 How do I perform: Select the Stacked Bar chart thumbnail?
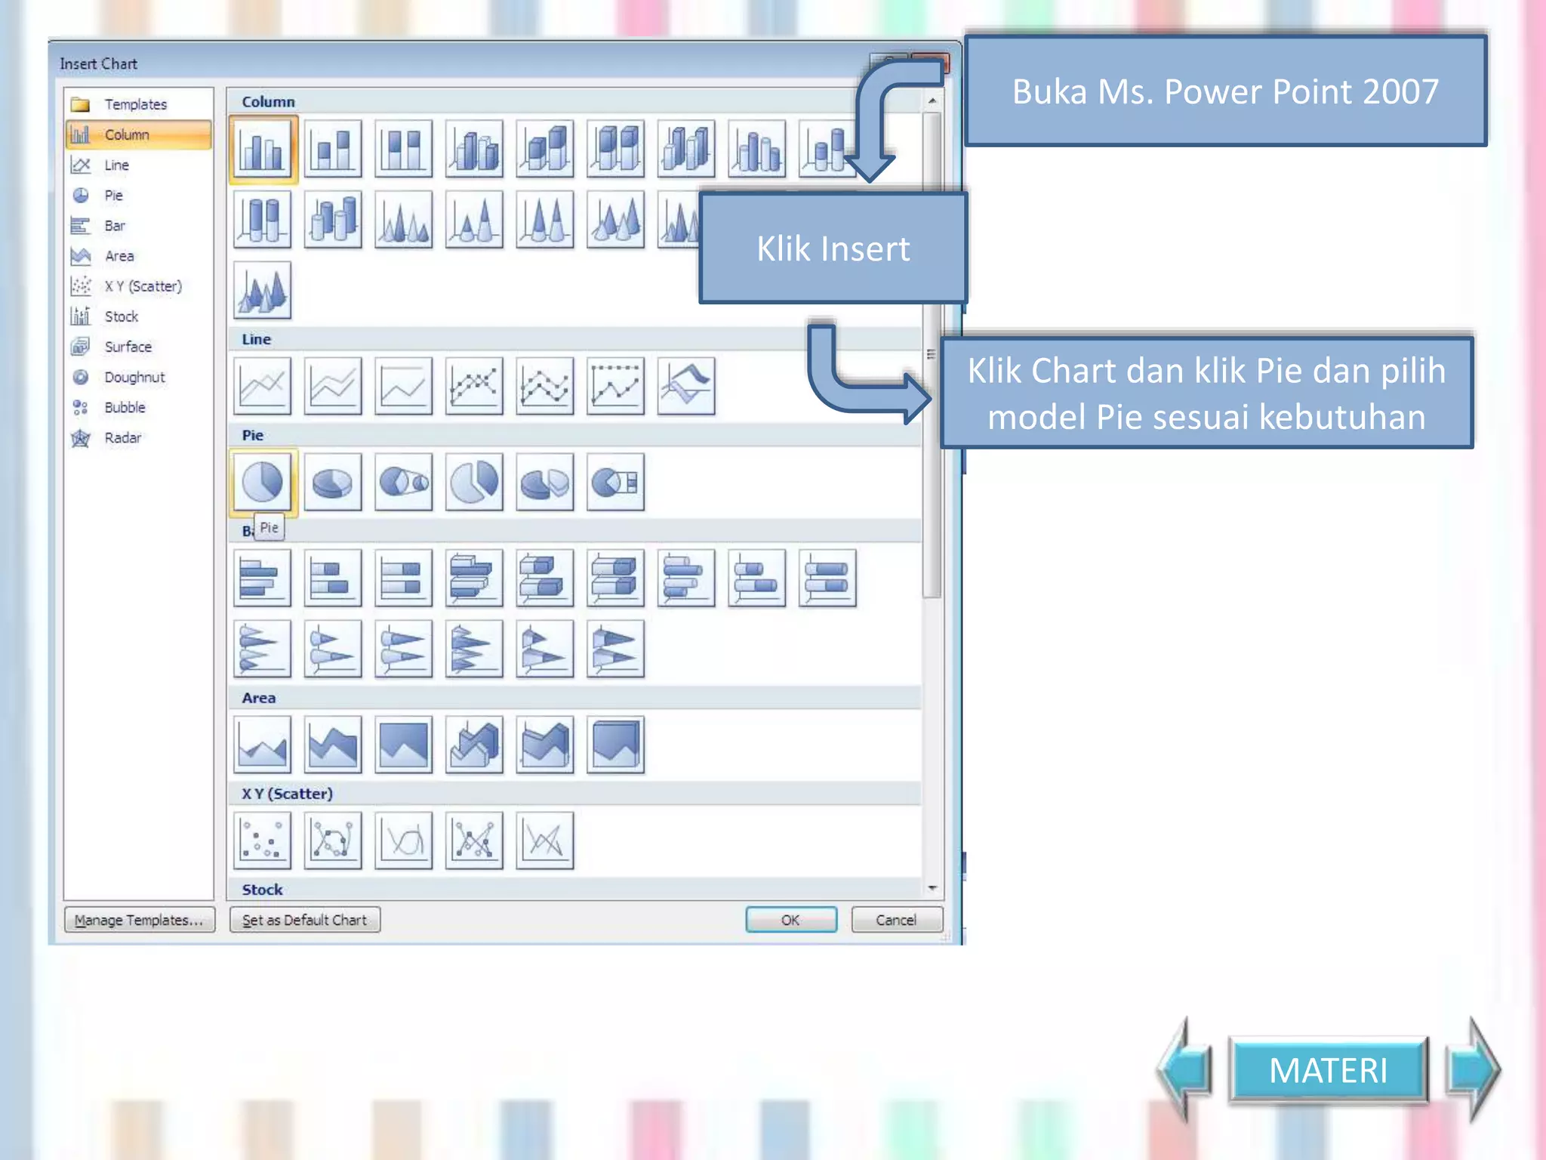click(333, 578)
